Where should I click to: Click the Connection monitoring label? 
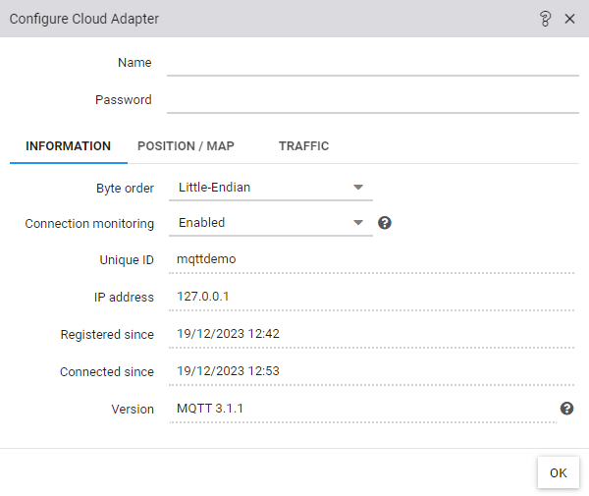click(89, 224)
